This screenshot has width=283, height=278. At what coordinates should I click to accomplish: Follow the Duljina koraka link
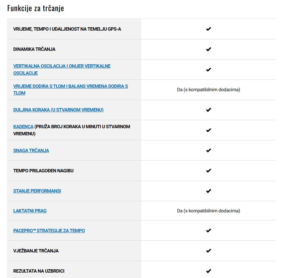click(58, 110)
